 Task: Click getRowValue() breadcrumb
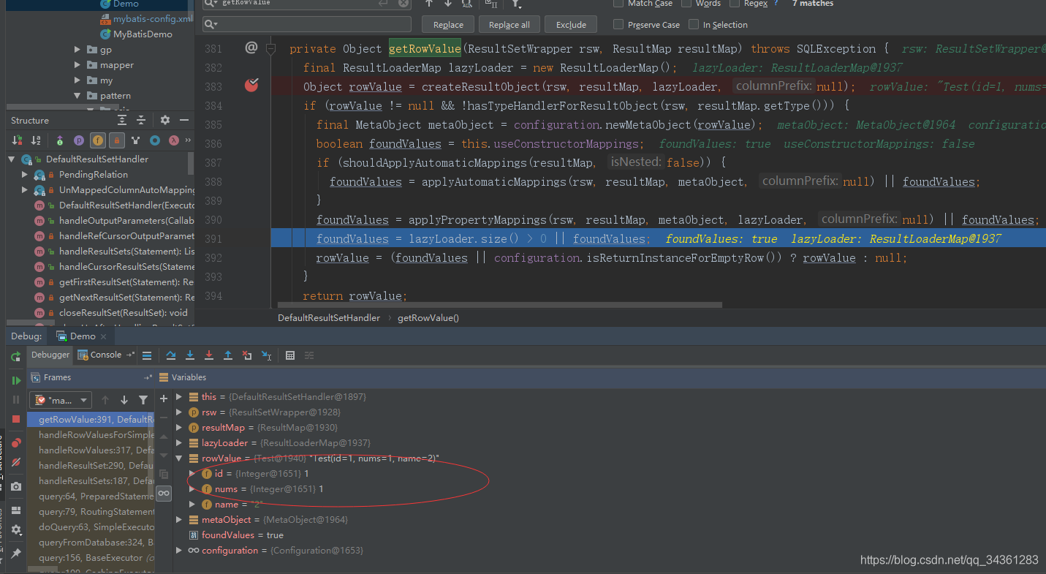pyautogui.click(x=428, y=318)
